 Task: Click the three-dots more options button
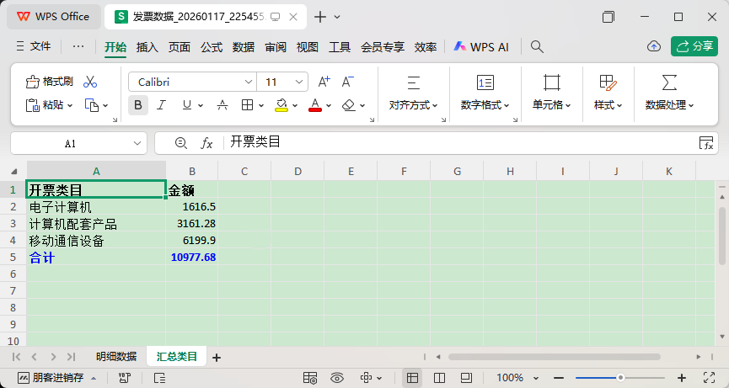click(x=78, y=46)
